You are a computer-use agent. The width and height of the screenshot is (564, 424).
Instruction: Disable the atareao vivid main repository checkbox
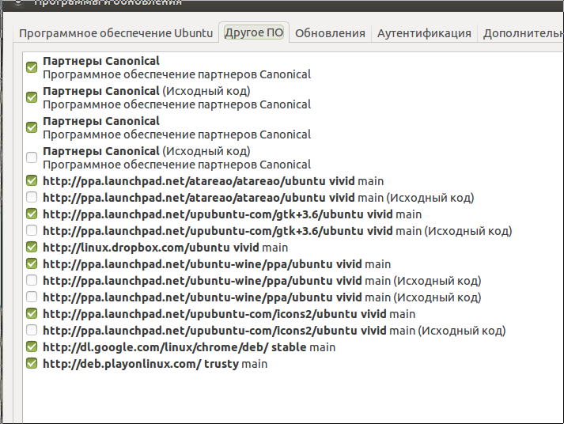coord(32,180)
